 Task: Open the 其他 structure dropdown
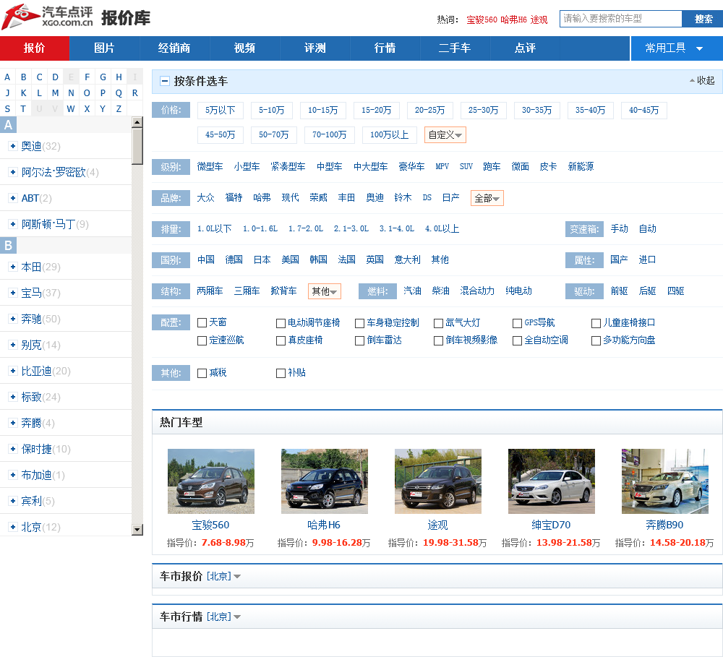pos(324,291)
